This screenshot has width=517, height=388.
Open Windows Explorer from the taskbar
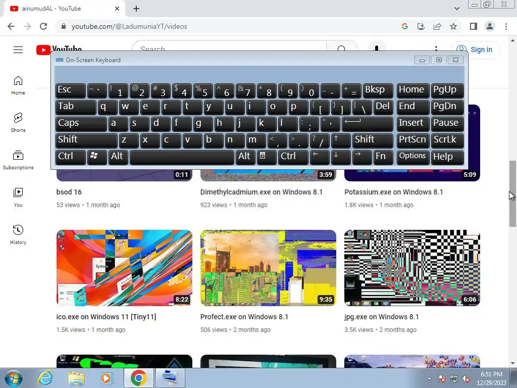76,378
